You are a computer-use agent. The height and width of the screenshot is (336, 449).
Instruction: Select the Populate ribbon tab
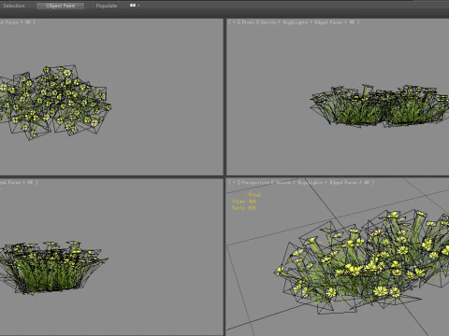tap(107, 6)
